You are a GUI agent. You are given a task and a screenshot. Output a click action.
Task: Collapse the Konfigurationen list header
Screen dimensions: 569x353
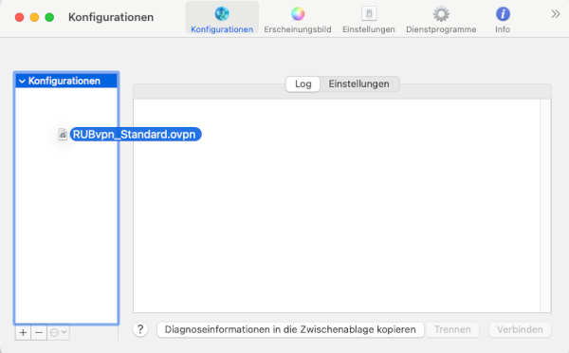[x=22, y=81]
